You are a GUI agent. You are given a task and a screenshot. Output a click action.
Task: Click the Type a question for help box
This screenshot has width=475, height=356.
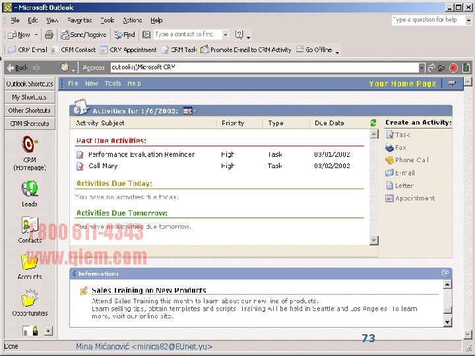(x=427, y=20)
